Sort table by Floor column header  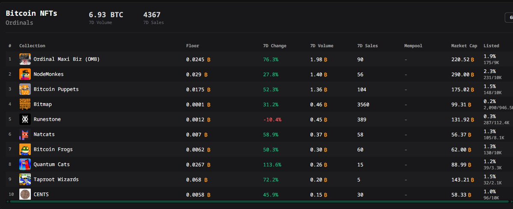pos(193,46)
